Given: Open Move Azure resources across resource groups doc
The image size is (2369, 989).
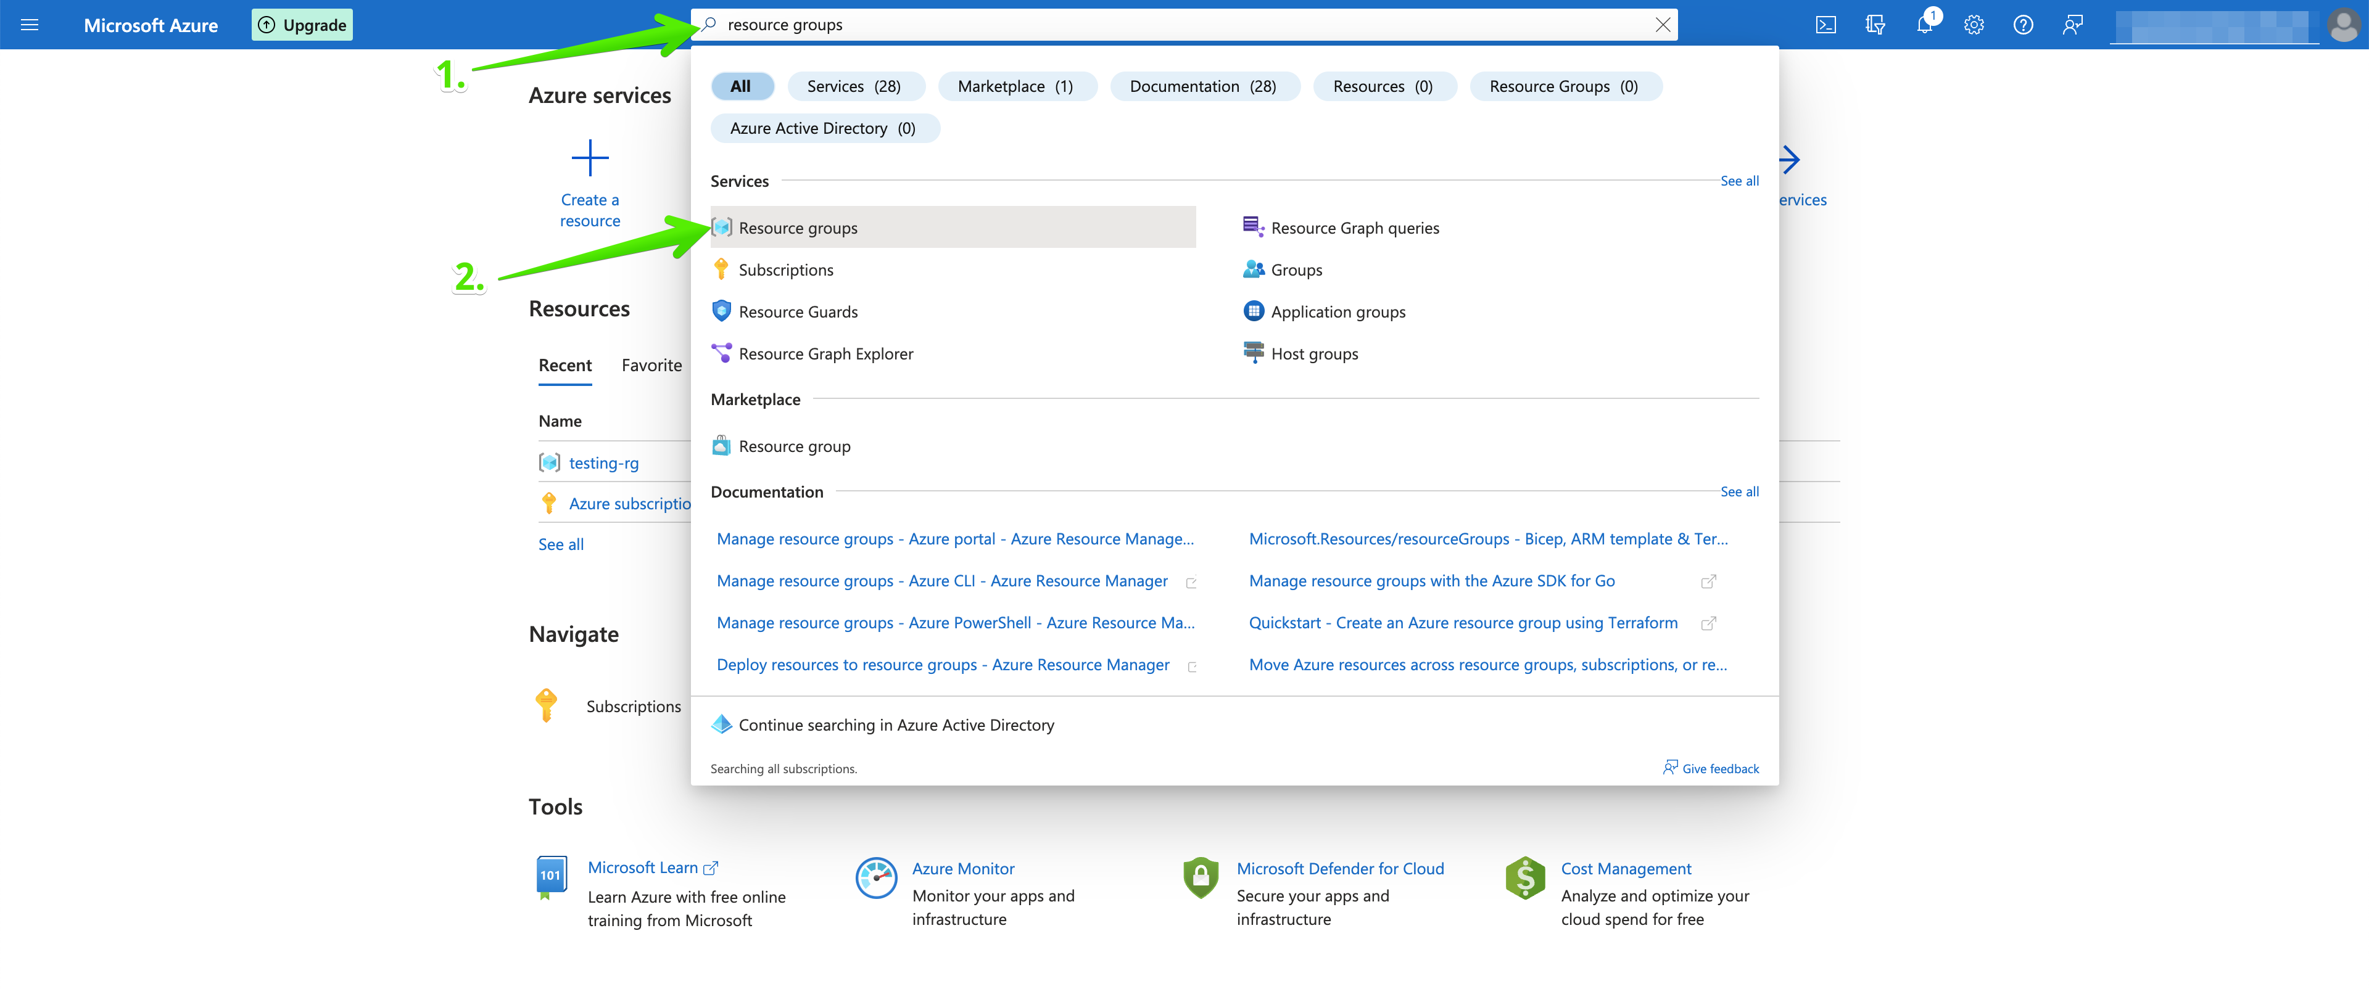Looking at the screenshot, I should tap(1488, 665).
